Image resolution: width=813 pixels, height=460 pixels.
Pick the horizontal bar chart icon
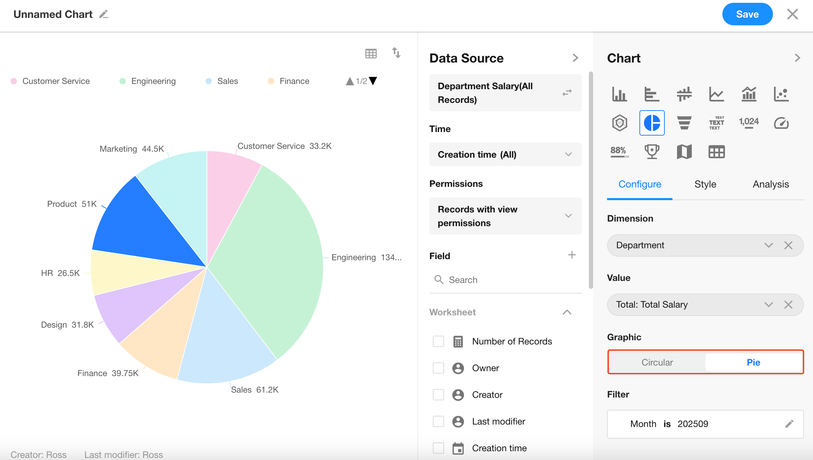click(x=652, y=94)
